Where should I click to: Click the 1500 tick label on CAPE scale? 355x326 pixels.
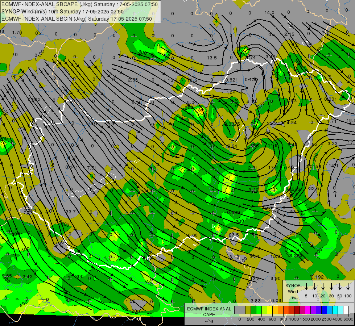coord(305,319)
